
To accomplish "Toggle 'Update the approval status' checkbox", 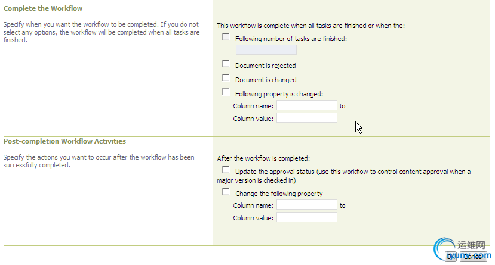I will 226,170.
